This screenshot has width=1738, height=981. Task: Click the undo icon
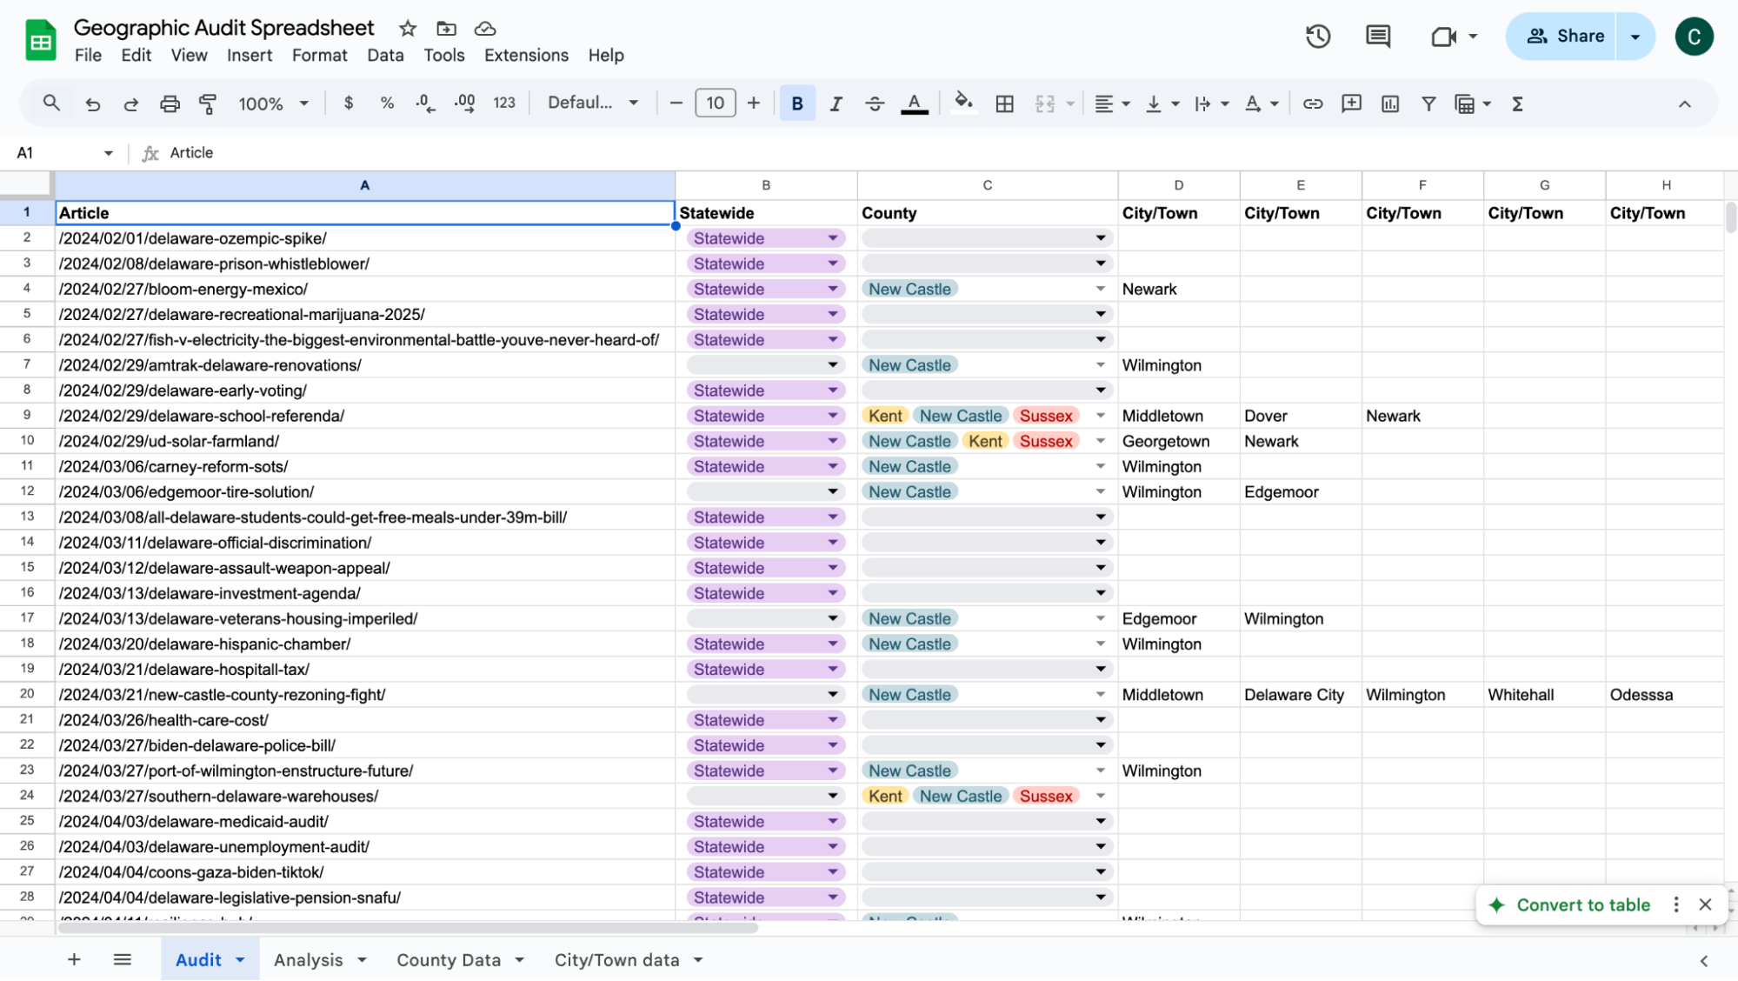pyautogui.click(x=92, y=103)
